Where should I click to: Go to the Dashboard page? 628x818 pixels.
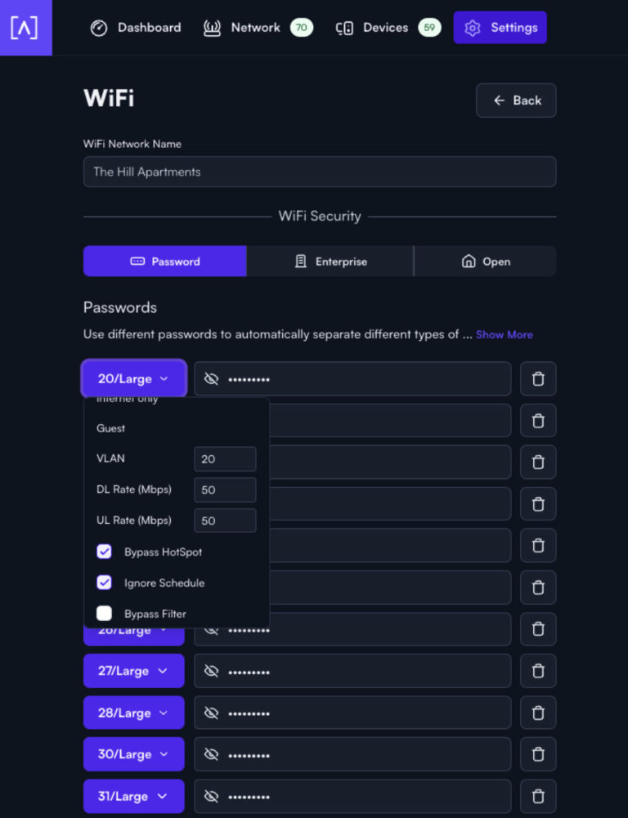[135, 28]
